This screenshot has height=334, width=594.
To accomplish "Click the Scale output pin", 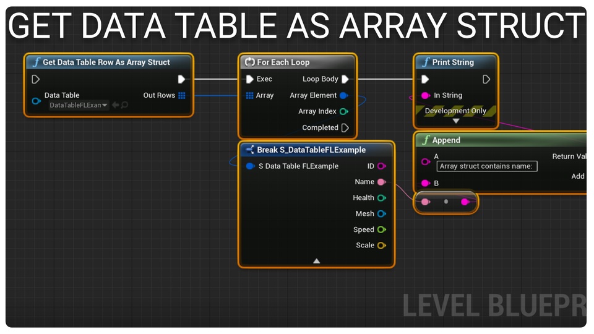I will (382, 246).
